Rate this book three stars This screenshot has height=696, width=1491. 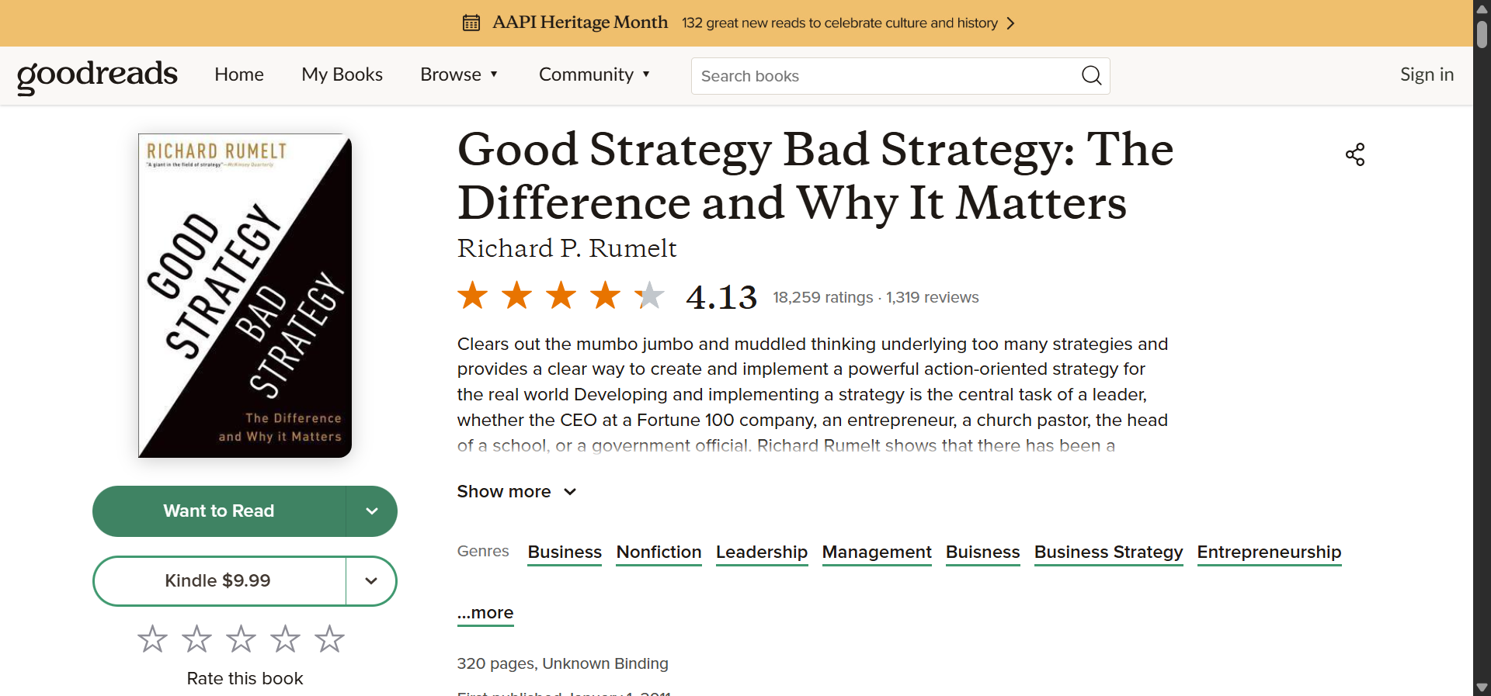coord(241,639)
